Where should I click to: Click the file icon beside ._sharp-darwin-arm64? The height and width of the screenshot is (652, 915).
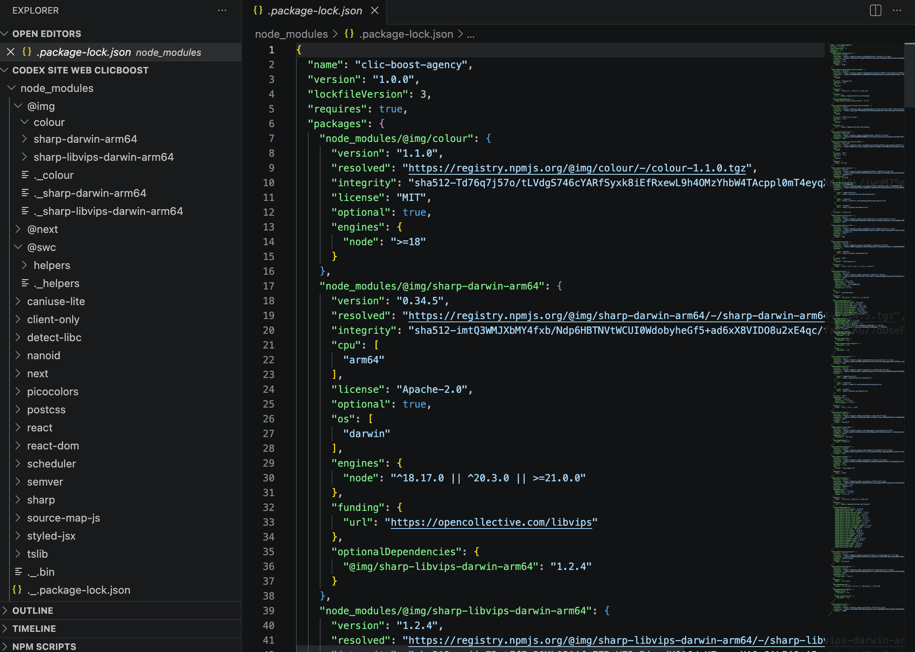pyautogui.click(x=25, y=193)
